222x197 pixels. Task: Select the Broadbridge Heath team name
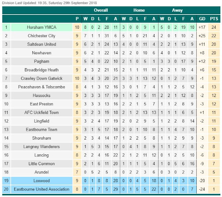click(42, 70)
